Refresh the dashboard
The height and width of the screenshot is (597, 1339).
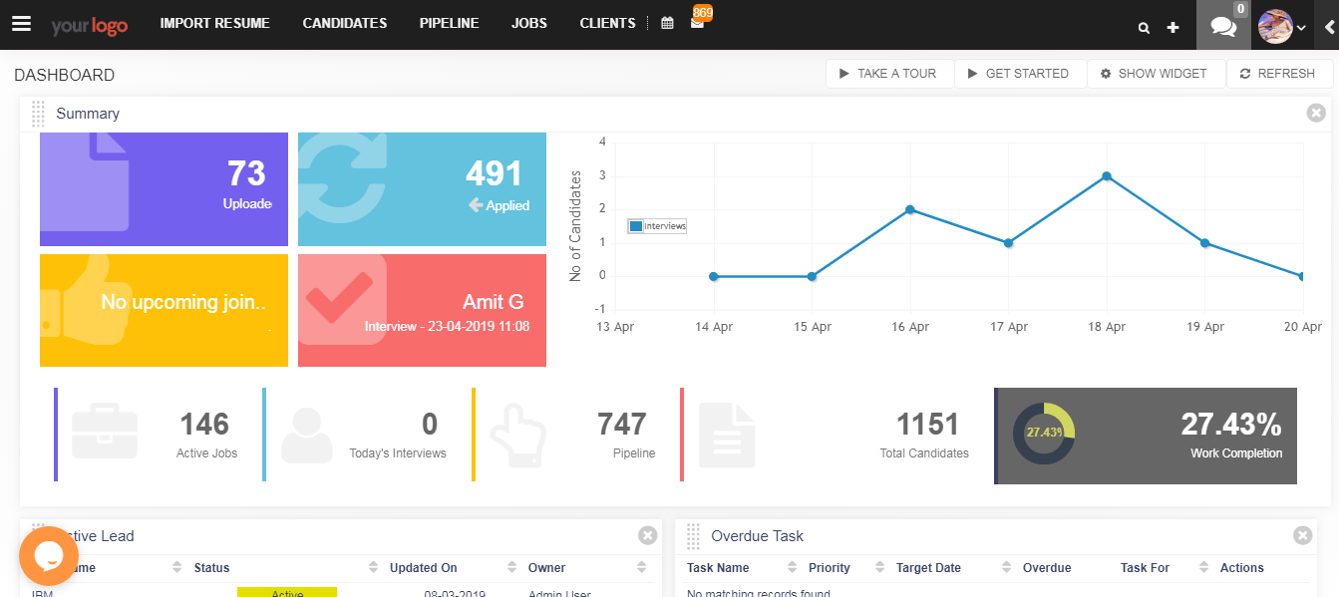point(1279,74)
